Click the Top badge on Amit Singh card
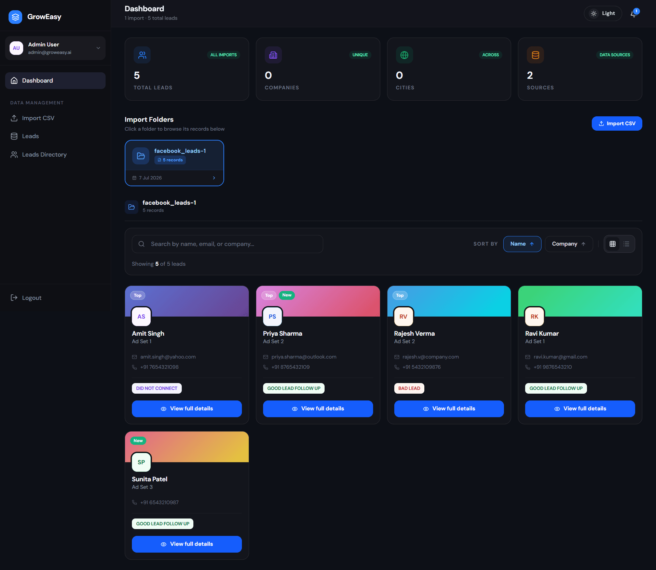656x570 pixels. [138, 295]
